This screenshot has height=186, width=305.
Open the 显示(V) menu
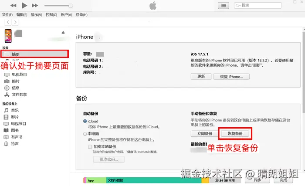(36, 14)
